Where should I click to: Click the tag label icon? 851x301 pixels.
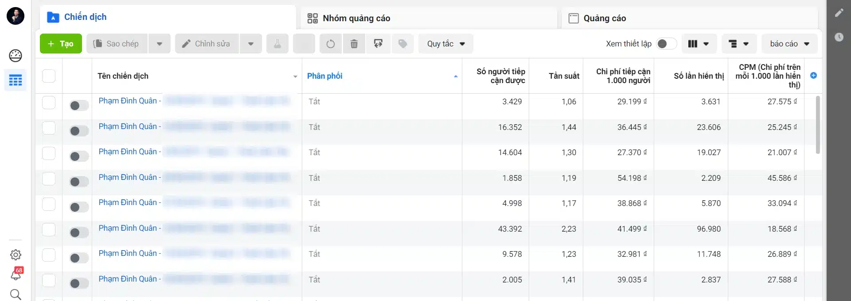click(x=403, y=44)
